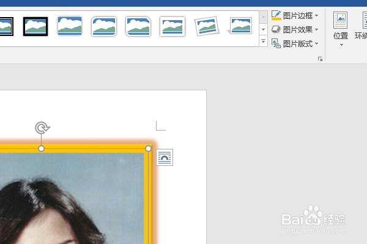Click the 位置 position icon
This screenshot has width=367, height=244.
tap(341, 20)
